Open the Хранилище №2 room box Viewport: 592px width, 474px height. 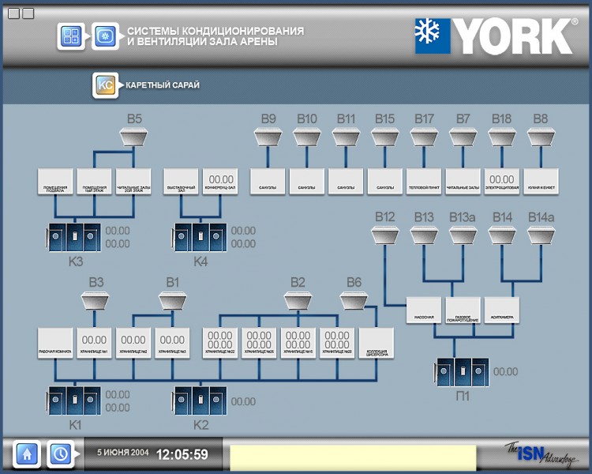[x=133, y=343]
